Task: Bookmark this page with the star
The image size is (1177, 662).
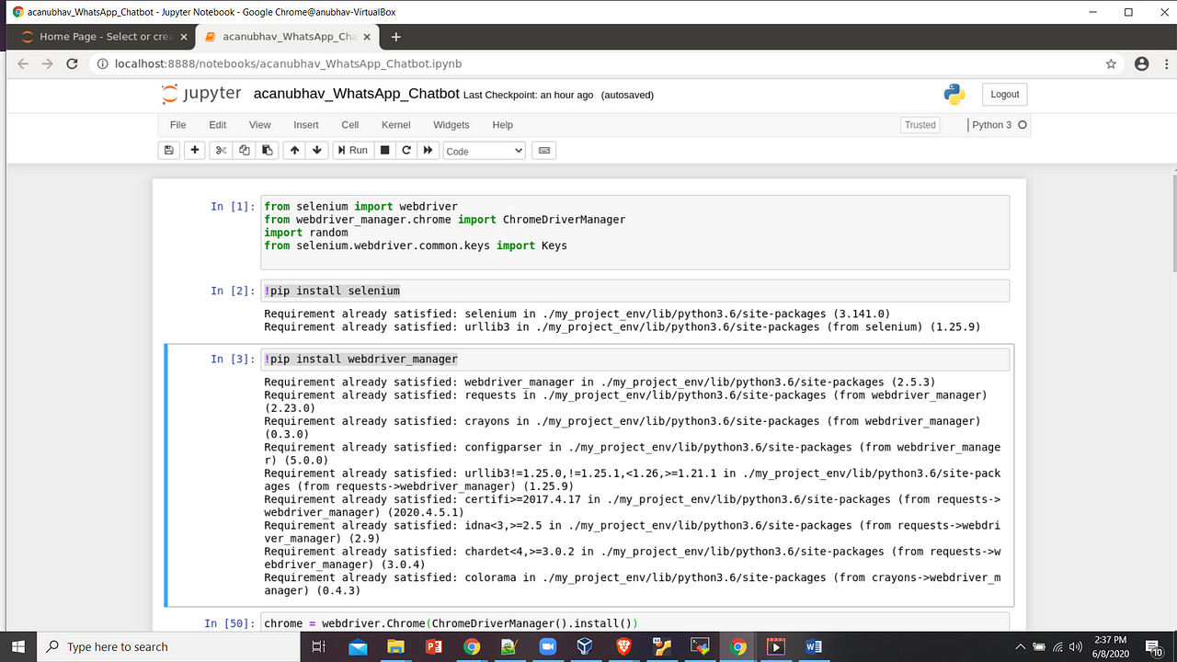Action: (x=1111, y=63)
